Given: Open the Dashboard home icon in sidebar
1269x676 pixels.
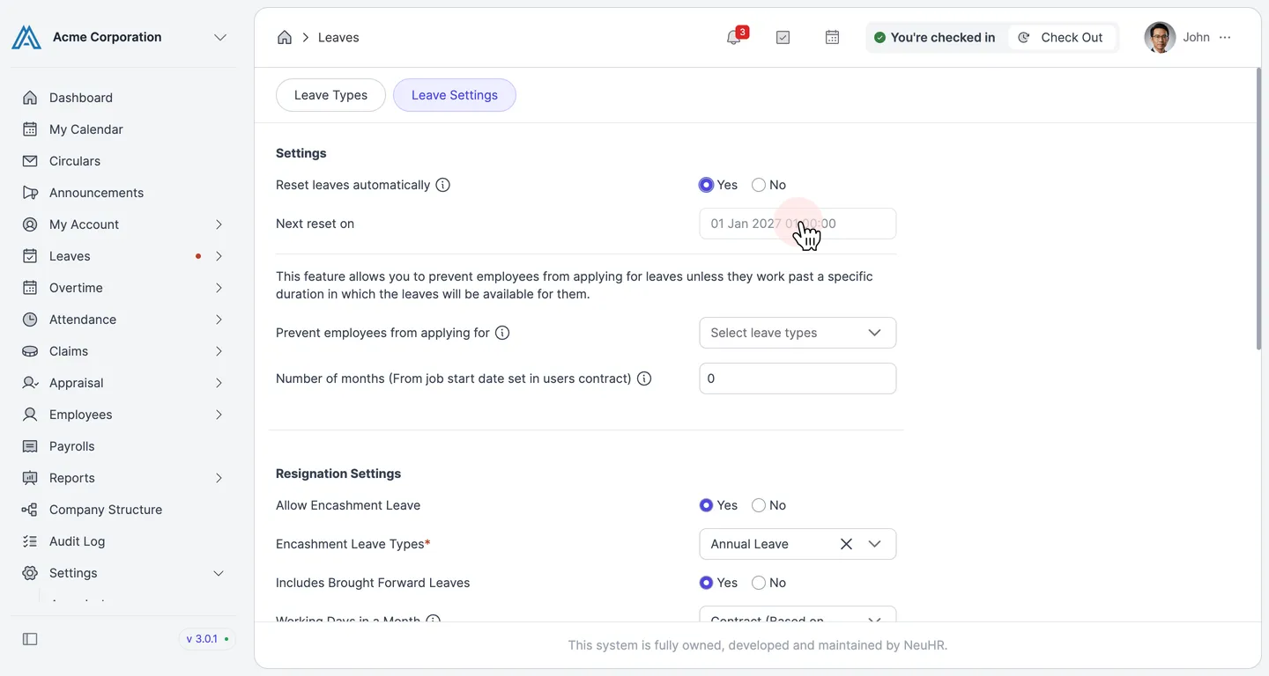Looking at the screenshot, I should tap(30, 98).
